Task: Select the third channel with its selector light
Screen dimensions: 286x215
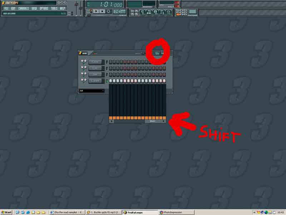Action: pyautogui.click(x=107, y=75)
